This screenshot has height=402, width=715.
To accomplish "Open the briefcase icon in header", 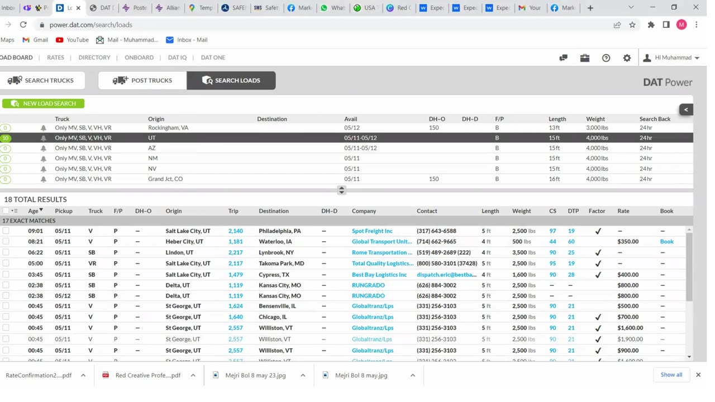I will [x=584, y=58].
